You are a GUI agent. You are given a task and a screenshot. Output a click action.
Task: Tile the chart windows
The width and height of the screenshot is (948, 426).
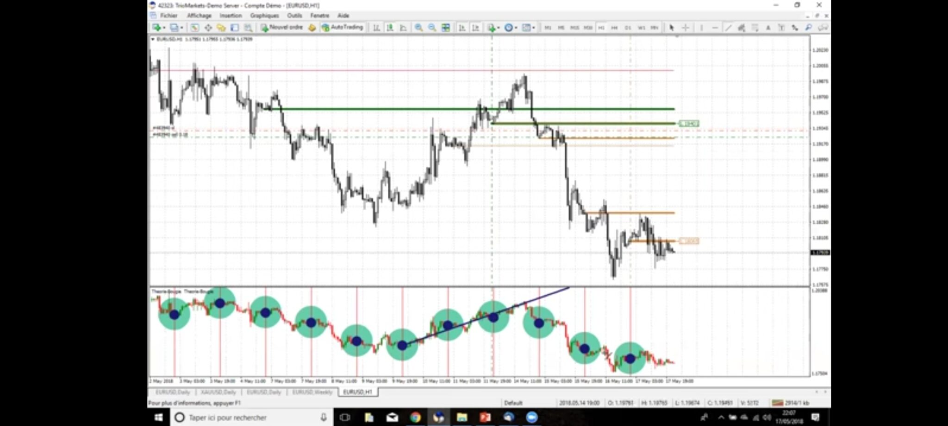tap(445, 28)
